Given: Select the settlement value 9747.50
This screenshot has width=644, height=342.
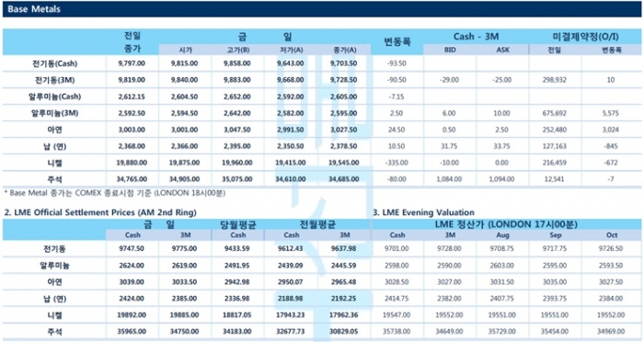Looking at the screenshot, I should click(x=132, y=249).
